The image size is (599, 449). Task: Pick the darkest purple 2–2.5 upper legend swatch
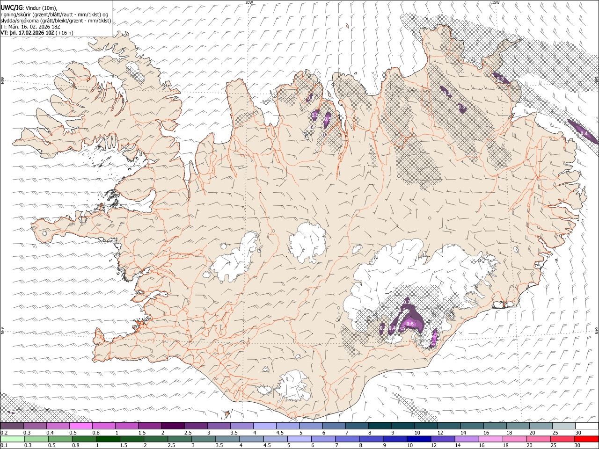point(172,426)
